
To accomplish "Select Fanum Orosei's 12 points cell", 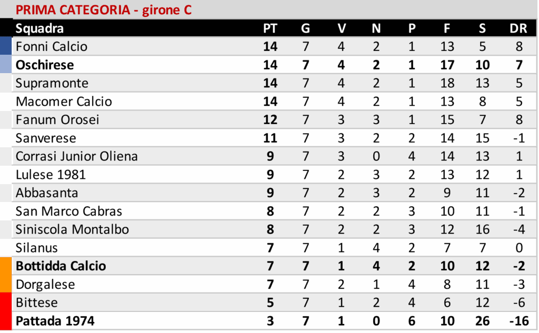I will [x=269, y=119].
